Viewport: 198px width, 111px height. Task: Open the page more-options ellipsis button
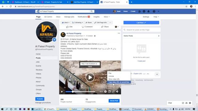click(x=110, y=23)
